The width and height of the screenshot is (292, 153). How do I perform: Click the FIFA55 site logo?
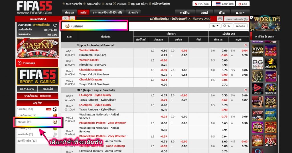[x=34, y=8]
